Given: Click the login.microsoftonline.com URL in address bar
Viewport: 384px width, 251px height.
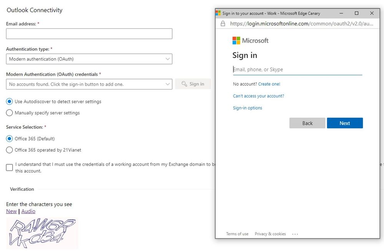Looking at the screenshot, I should click(x=301, y=24).
